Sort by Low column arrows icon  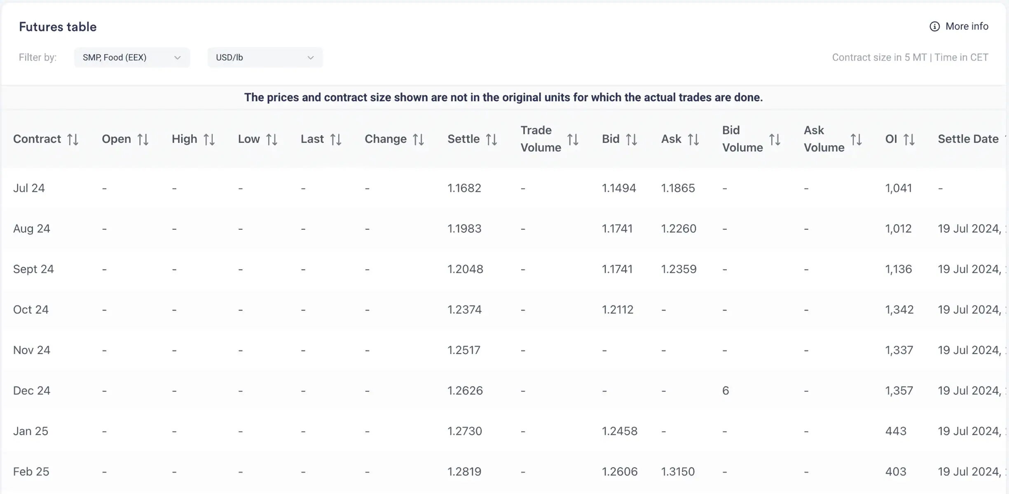(x=272, y=140)
